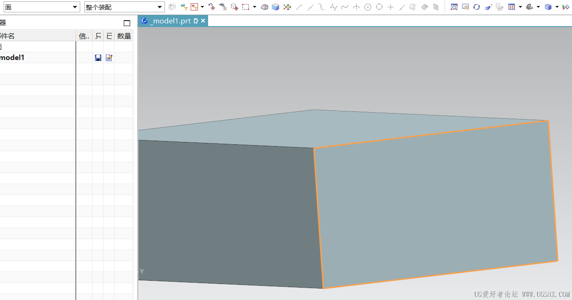Screen dimensions: 572x300
Task: Enable the tangent point on curve snap icon
Action: click(402, 7)
